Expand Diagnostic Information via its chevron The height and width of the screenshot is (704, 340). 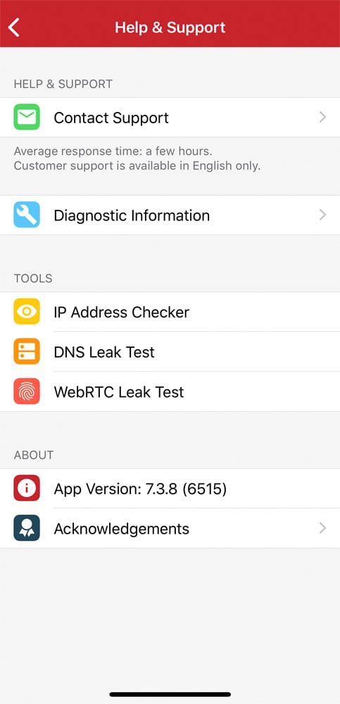coord(322,215)
